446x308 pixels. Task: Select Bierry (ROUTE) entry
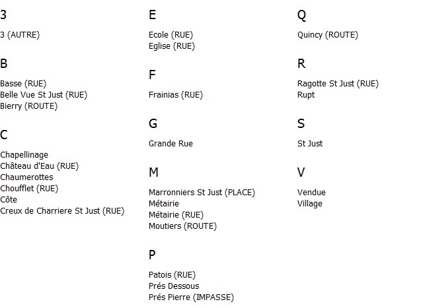(28, 106)
